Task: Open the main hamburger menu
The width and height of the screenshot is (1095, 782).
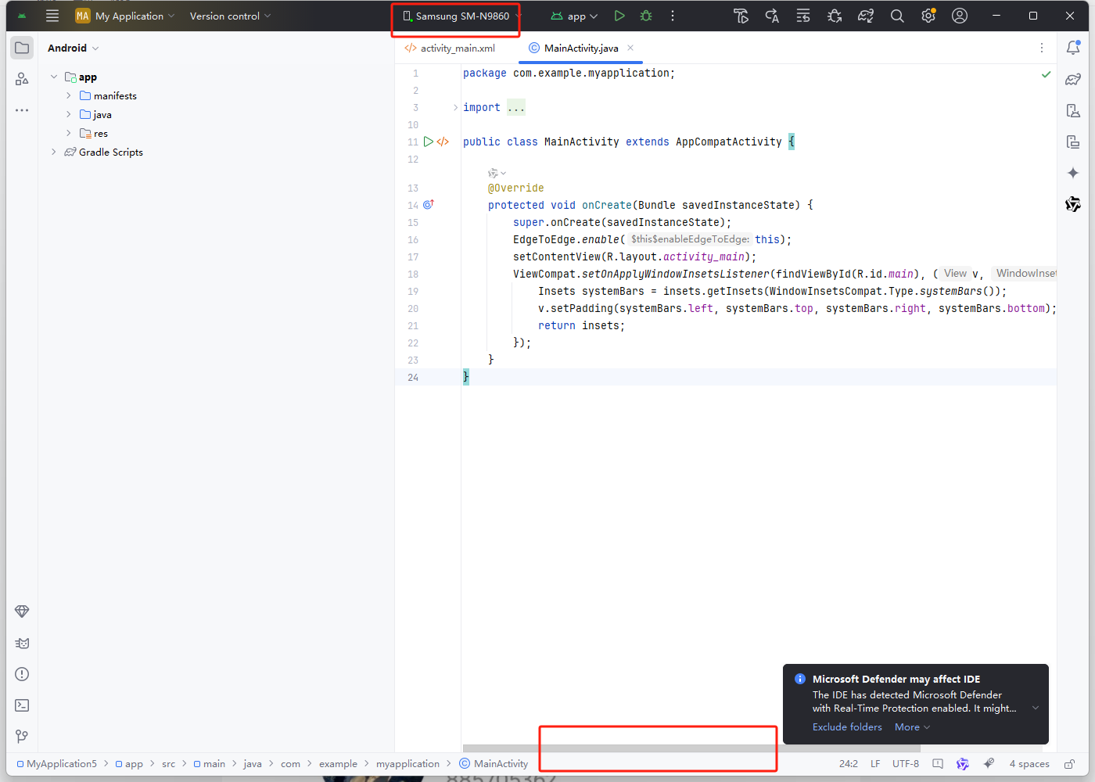Action: [x=52, y=15]
